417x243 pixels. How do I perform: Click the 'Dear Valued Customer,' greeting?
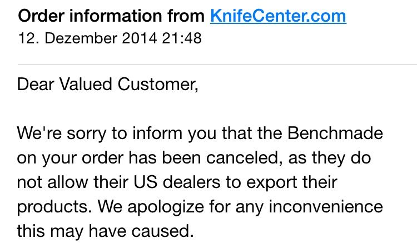point(108,85)
